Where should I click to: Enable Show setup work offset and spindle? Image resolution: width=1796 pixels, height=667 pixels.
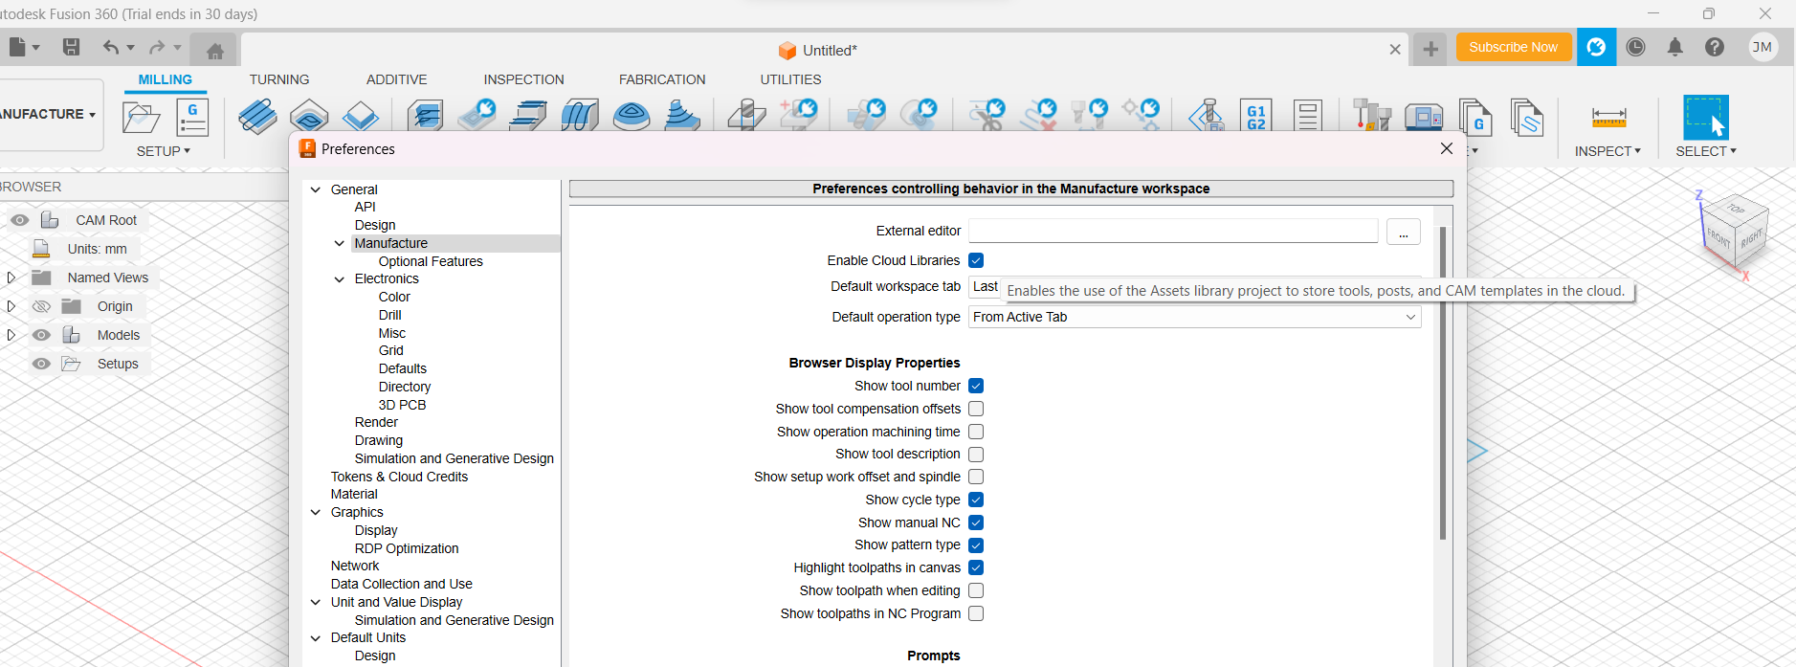976,477
